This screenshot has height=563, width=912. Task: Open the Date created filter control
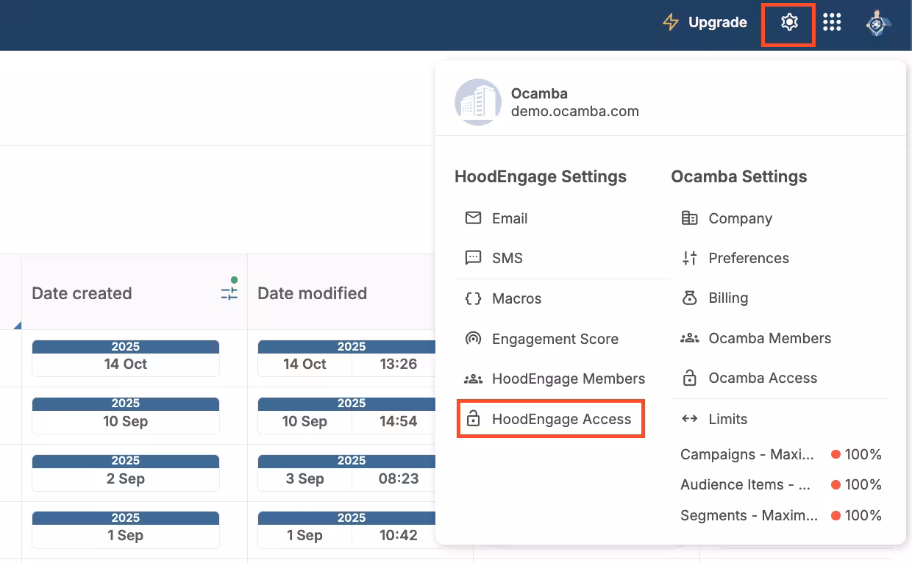[229, 292]
